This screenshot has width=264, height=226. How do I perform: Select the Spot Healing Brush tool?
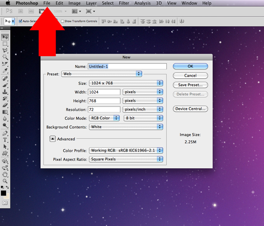(5, 78)
